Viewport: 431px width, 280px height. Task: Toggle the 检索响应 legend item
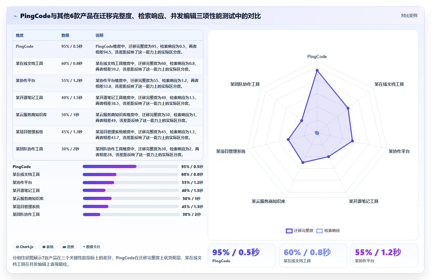[328, 231]
